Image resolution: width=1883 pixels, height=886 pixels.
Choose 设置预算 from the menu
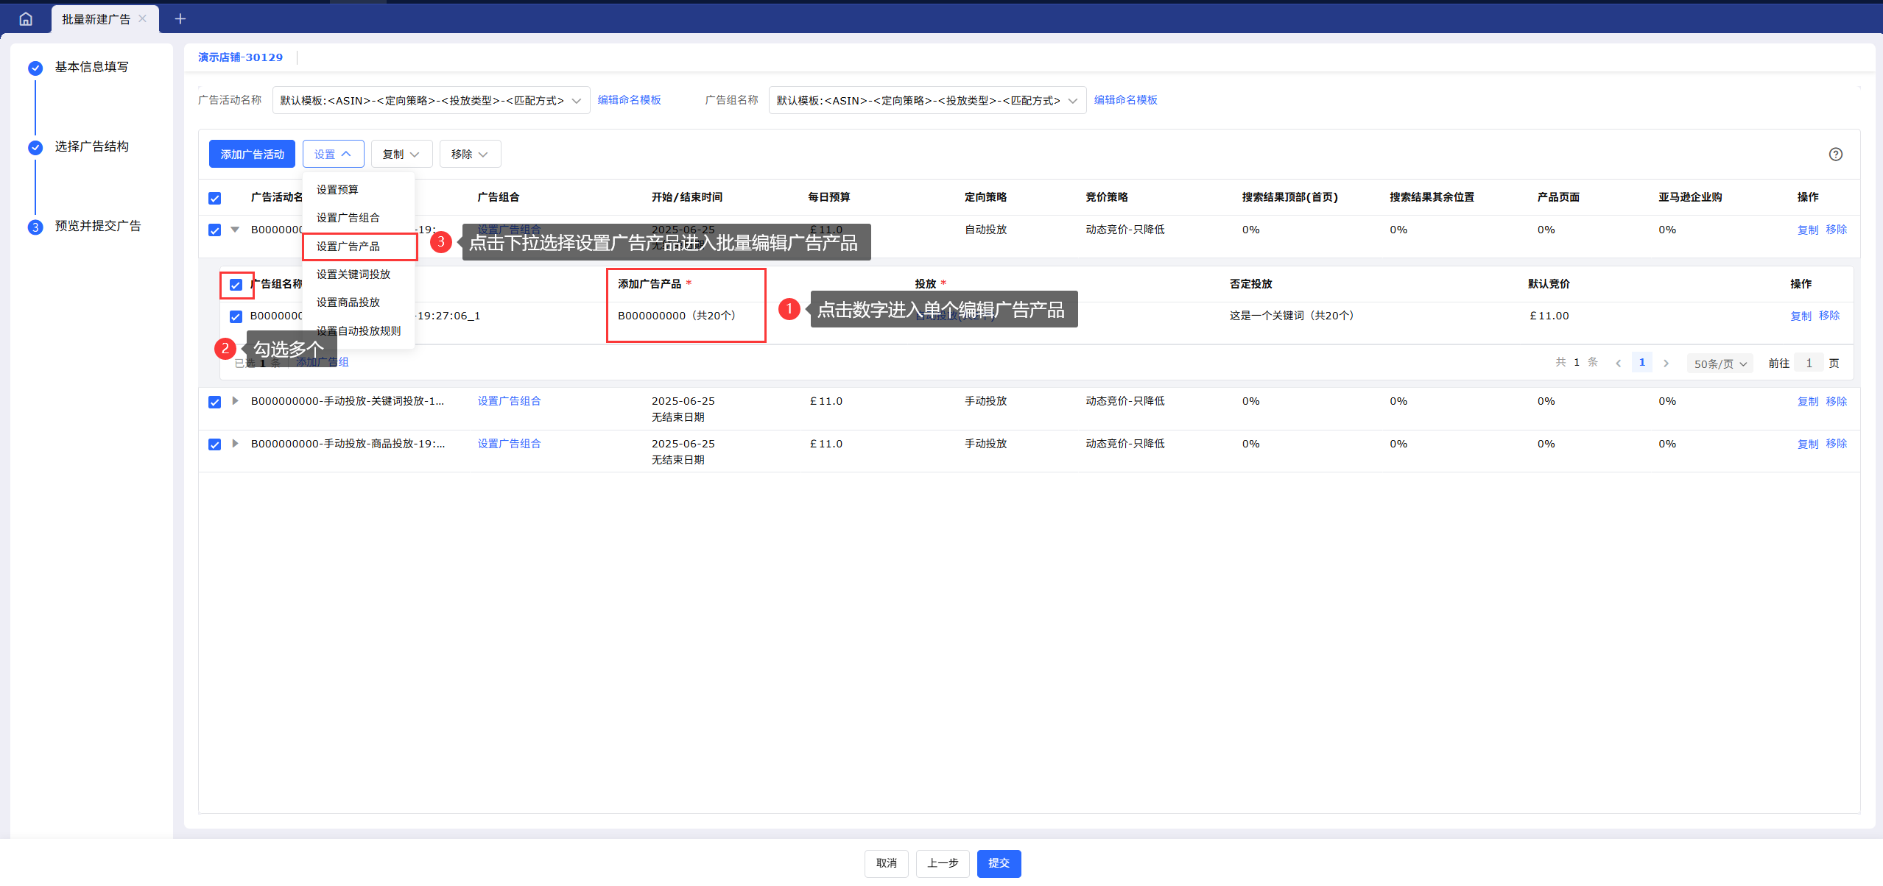359,190
